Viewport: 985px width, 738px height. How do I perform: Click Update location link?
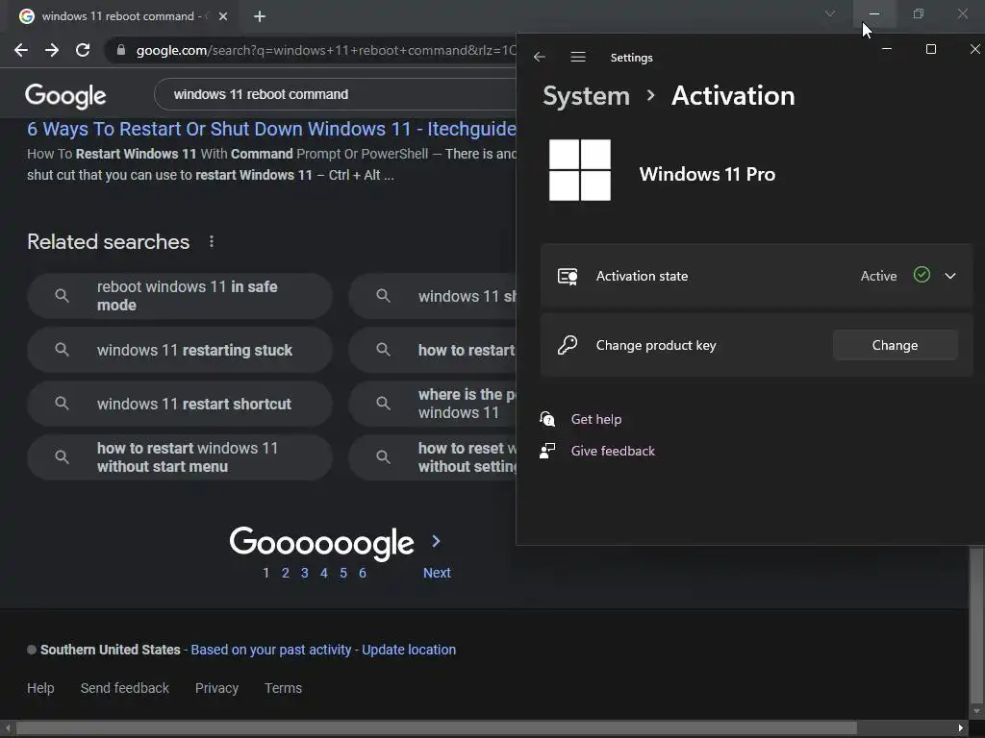409,650
